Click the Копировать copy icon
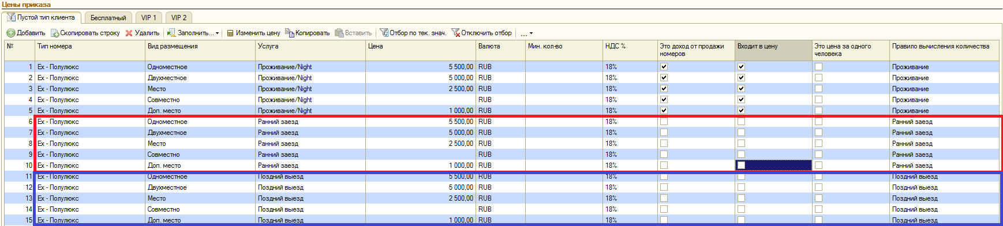Viewport: 1003px width, 226px height. [x=290, y=33]
